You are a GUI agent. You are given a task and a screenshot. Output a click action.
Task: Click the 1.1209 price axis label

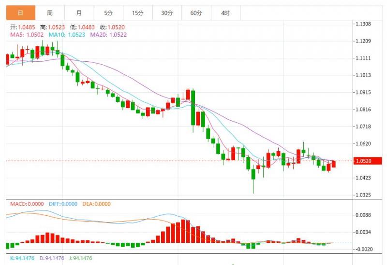pos(363,41)
